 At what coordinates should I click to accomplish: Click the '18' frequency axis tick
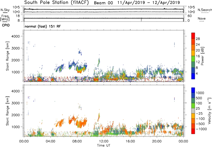[18, 16]
